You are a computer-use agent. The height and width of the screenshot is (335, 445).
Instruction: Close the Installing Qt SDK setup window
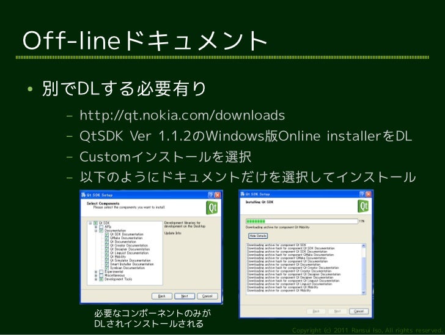click(369, 194)
